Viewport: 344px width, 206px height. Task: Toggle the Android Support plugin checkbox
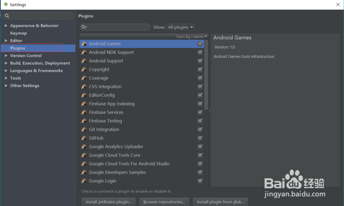coord(200,61)
